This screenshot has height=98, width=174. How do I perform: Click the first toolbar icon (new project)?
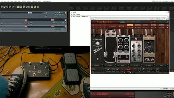(x=2, y=7)
